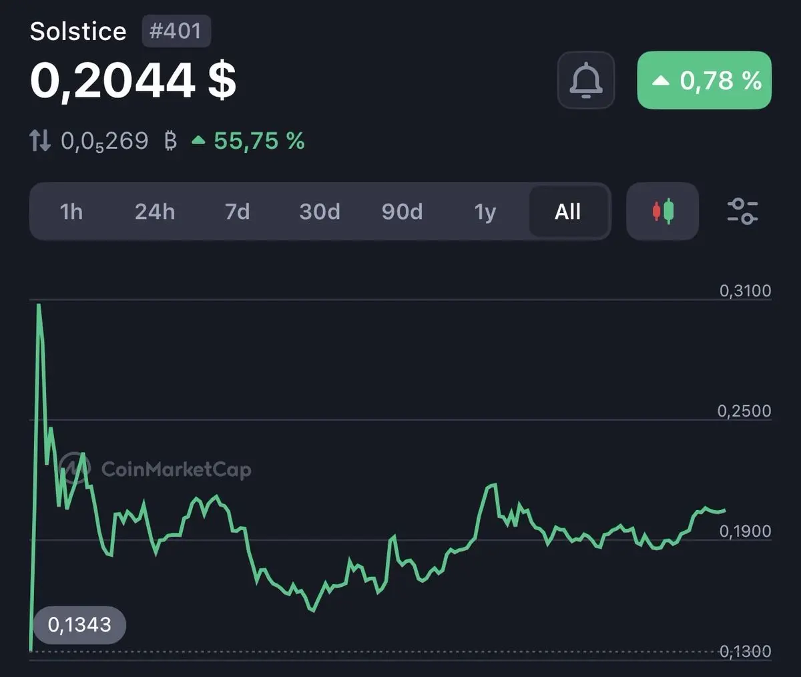
Task: Click the swap currency arrows icon
Action: point(40,141)
